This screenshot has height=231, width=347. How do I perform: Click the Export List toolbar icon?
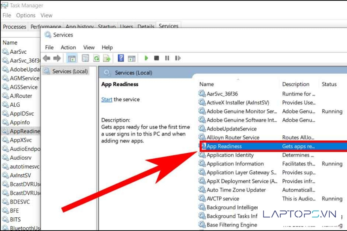tap(107, 58)
